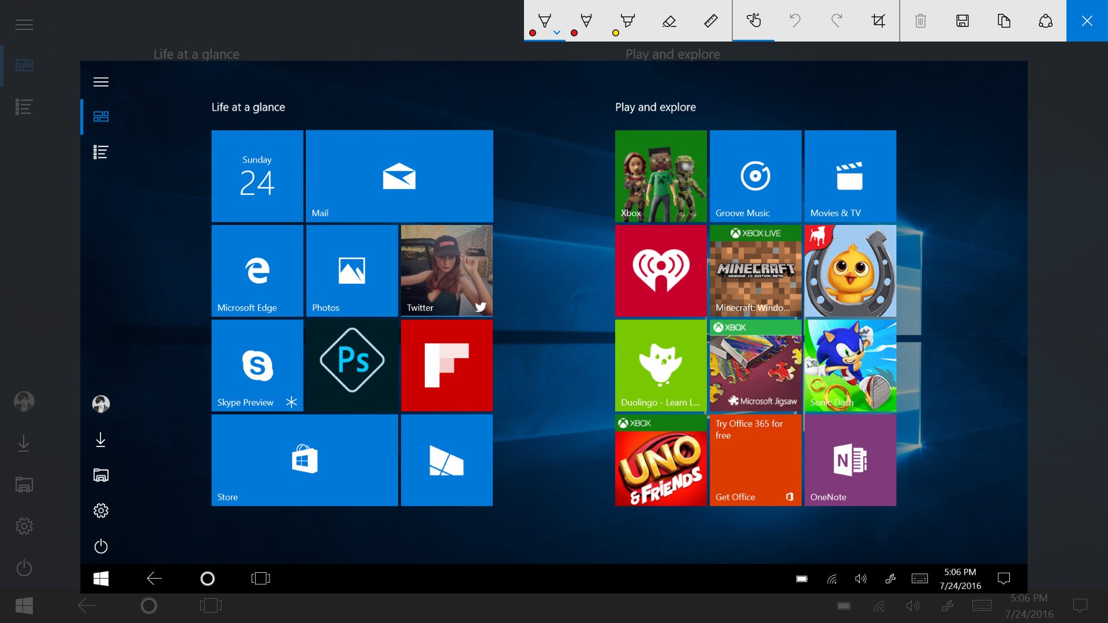The height and width of the screenshot is (623, 1108).
Task: Switch to pinned tiles view
Action: 101,117
